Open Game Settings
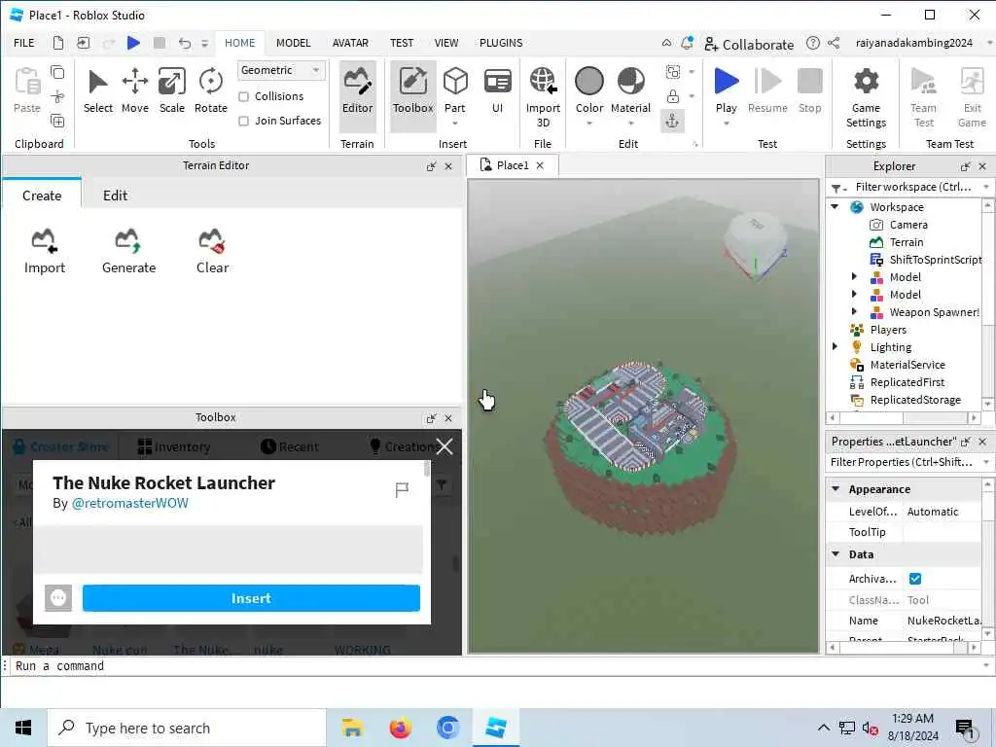 point(866,98)
